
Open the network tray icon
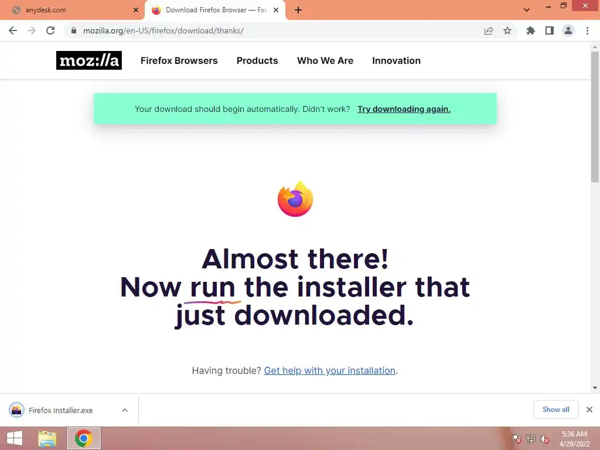[531, 439]
